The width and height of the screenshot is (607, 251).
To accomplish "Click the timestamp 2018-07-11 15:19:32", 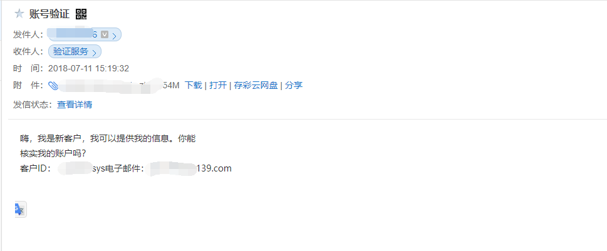I will [89, 68].
